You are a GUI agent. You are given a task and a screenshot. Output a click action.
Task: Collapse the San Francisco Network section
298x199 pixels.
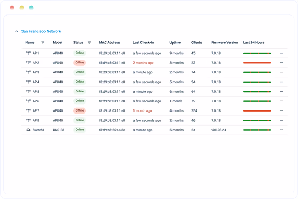coord(17,31)
